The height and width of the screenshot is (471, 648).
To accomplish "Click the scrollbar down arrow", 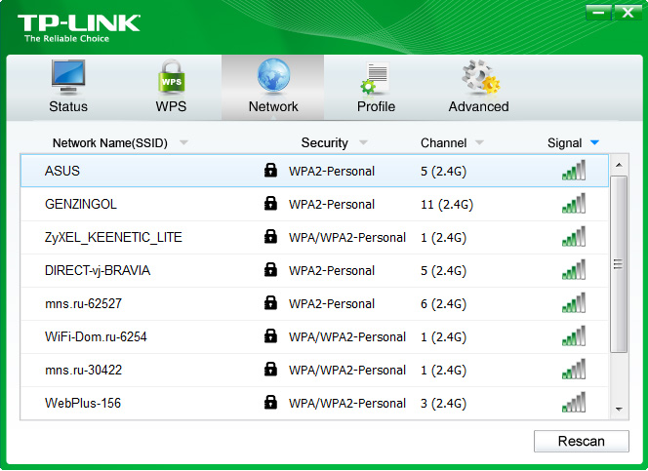I will pos(619,410).
